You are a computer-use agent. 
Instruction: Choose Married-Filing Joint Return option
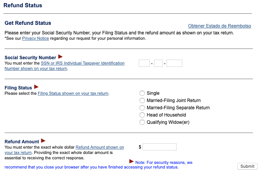coord(142,100)
